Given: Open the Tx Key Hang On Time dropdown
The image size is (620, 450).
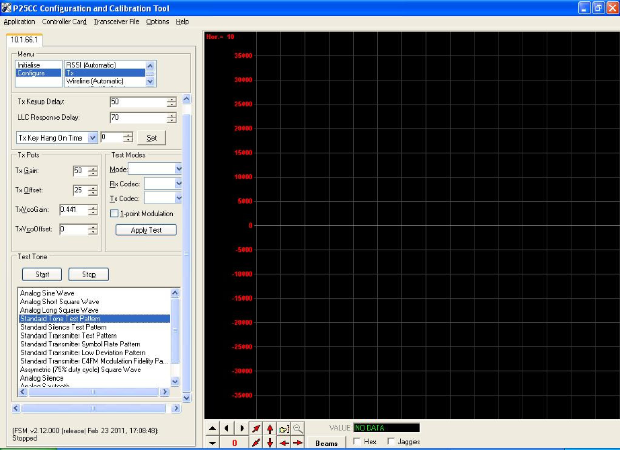Looking at the screenshot, I should pos(93,138).
